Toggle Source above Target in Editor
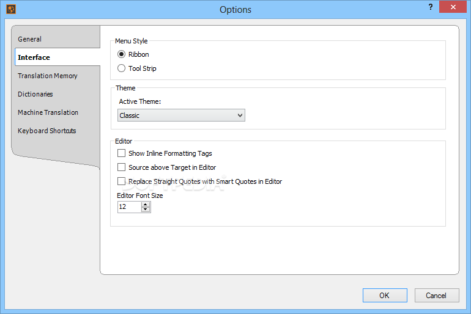The height and width of the screenshot is (314, 471). [121, 167]
